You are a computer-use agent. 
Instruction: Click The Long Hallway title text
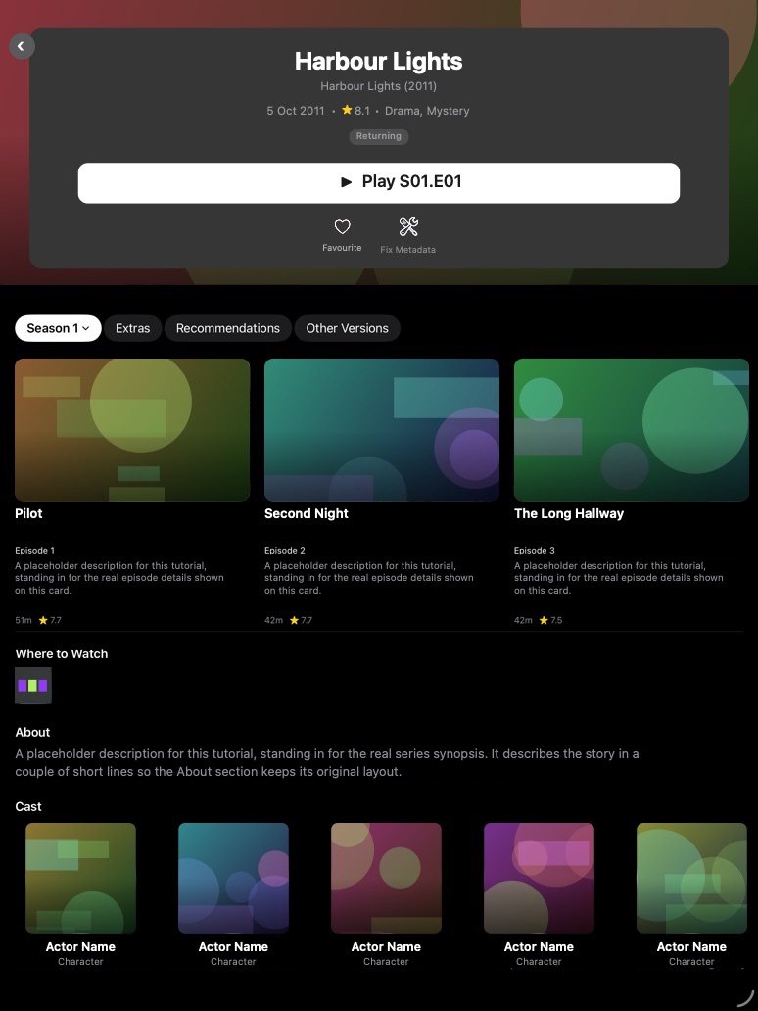569,514
